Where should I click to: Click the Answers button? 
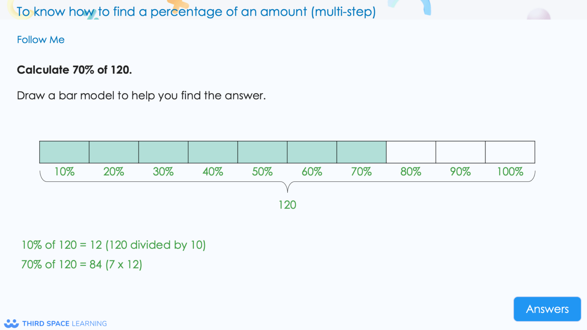(x=547, y=309)
